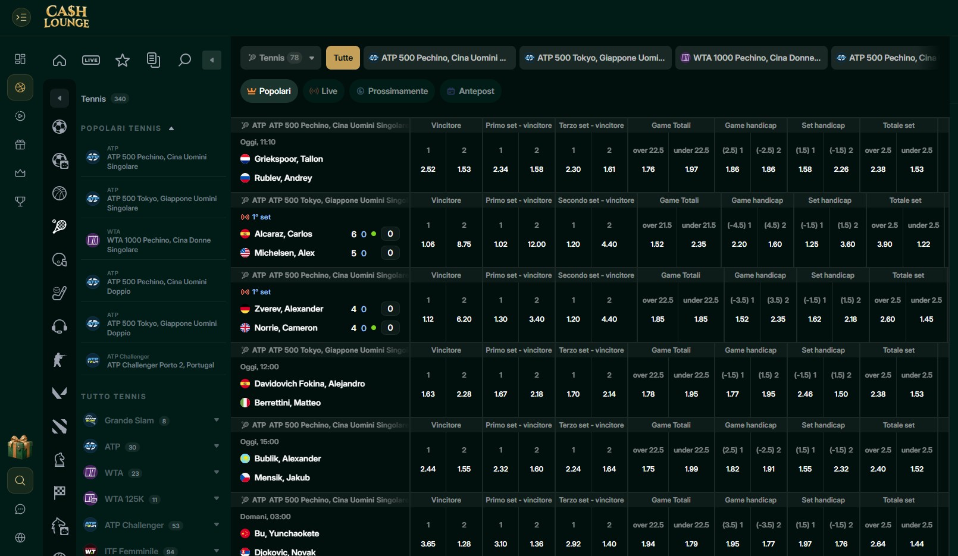Viewport: 958px width, 556px height.
Task: Switch to WTA 1000 Pechino Donne tab
Action: (751, 58)
